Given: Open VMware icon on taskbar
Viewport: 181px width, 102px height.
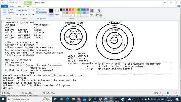Looking at the screenshot, I should (111, 99).
